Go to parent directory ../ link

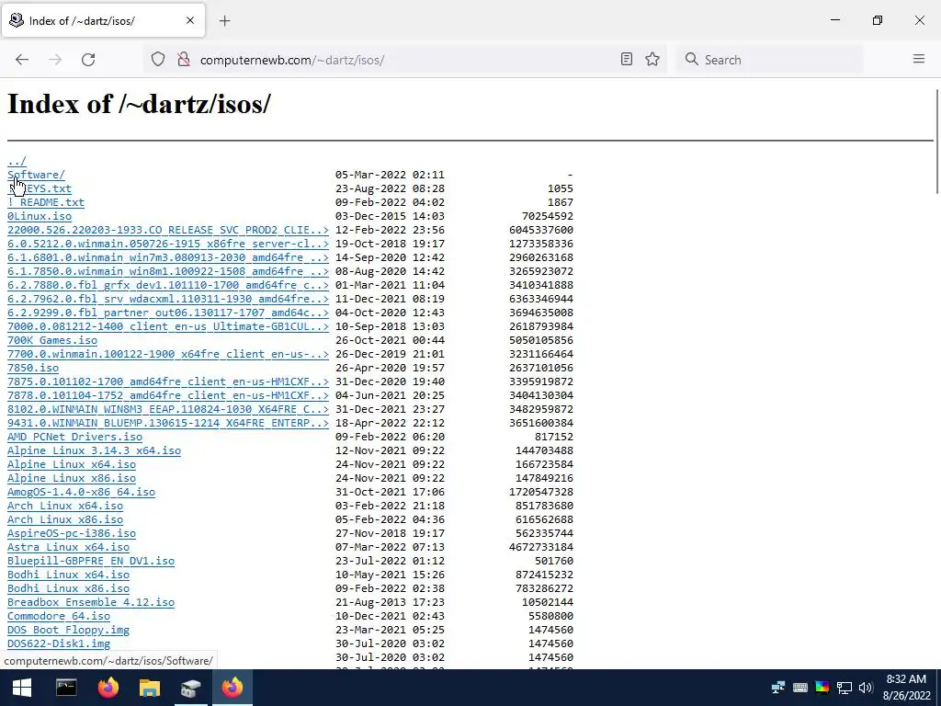coord(17,161)
